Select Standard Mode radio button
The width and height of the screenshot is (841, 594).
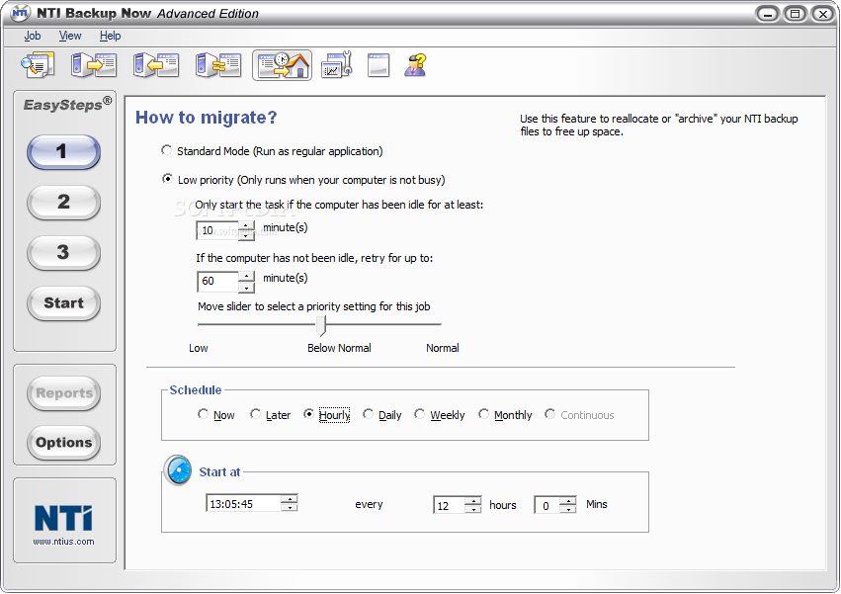166,150
